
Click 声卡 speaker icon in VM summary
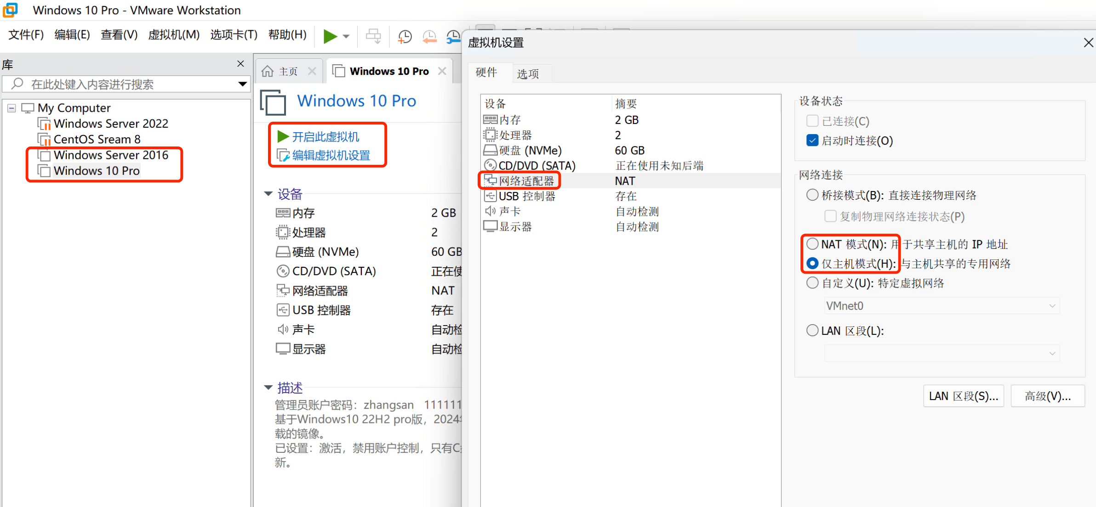point(283,329)
